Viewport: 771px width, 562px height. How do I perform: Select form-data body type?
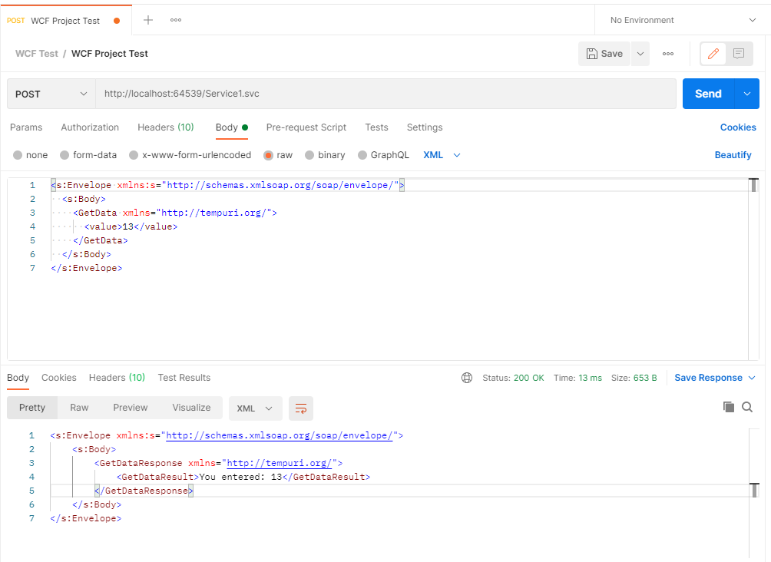coord(88,155)
